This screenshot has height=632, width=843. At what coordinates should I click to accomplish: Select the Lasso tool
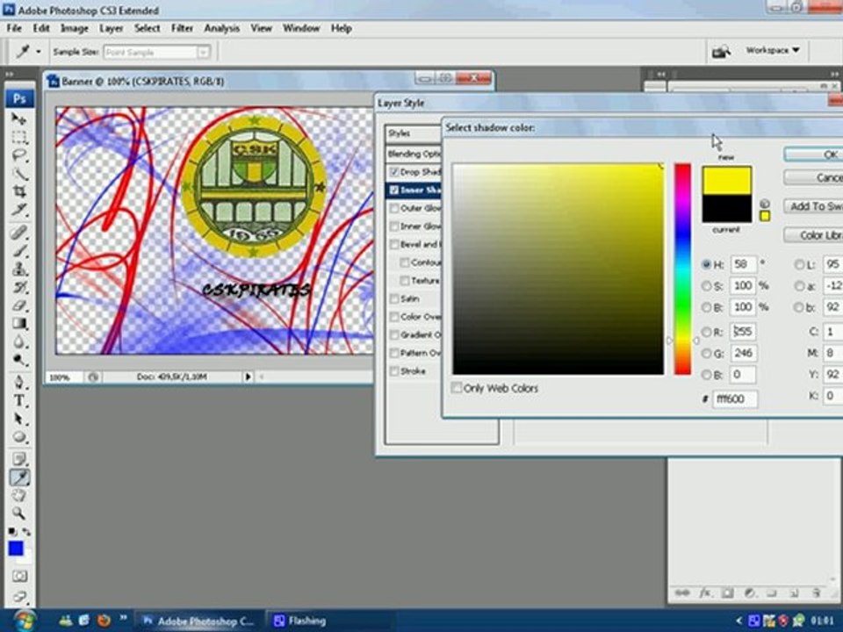click(18, 155)
